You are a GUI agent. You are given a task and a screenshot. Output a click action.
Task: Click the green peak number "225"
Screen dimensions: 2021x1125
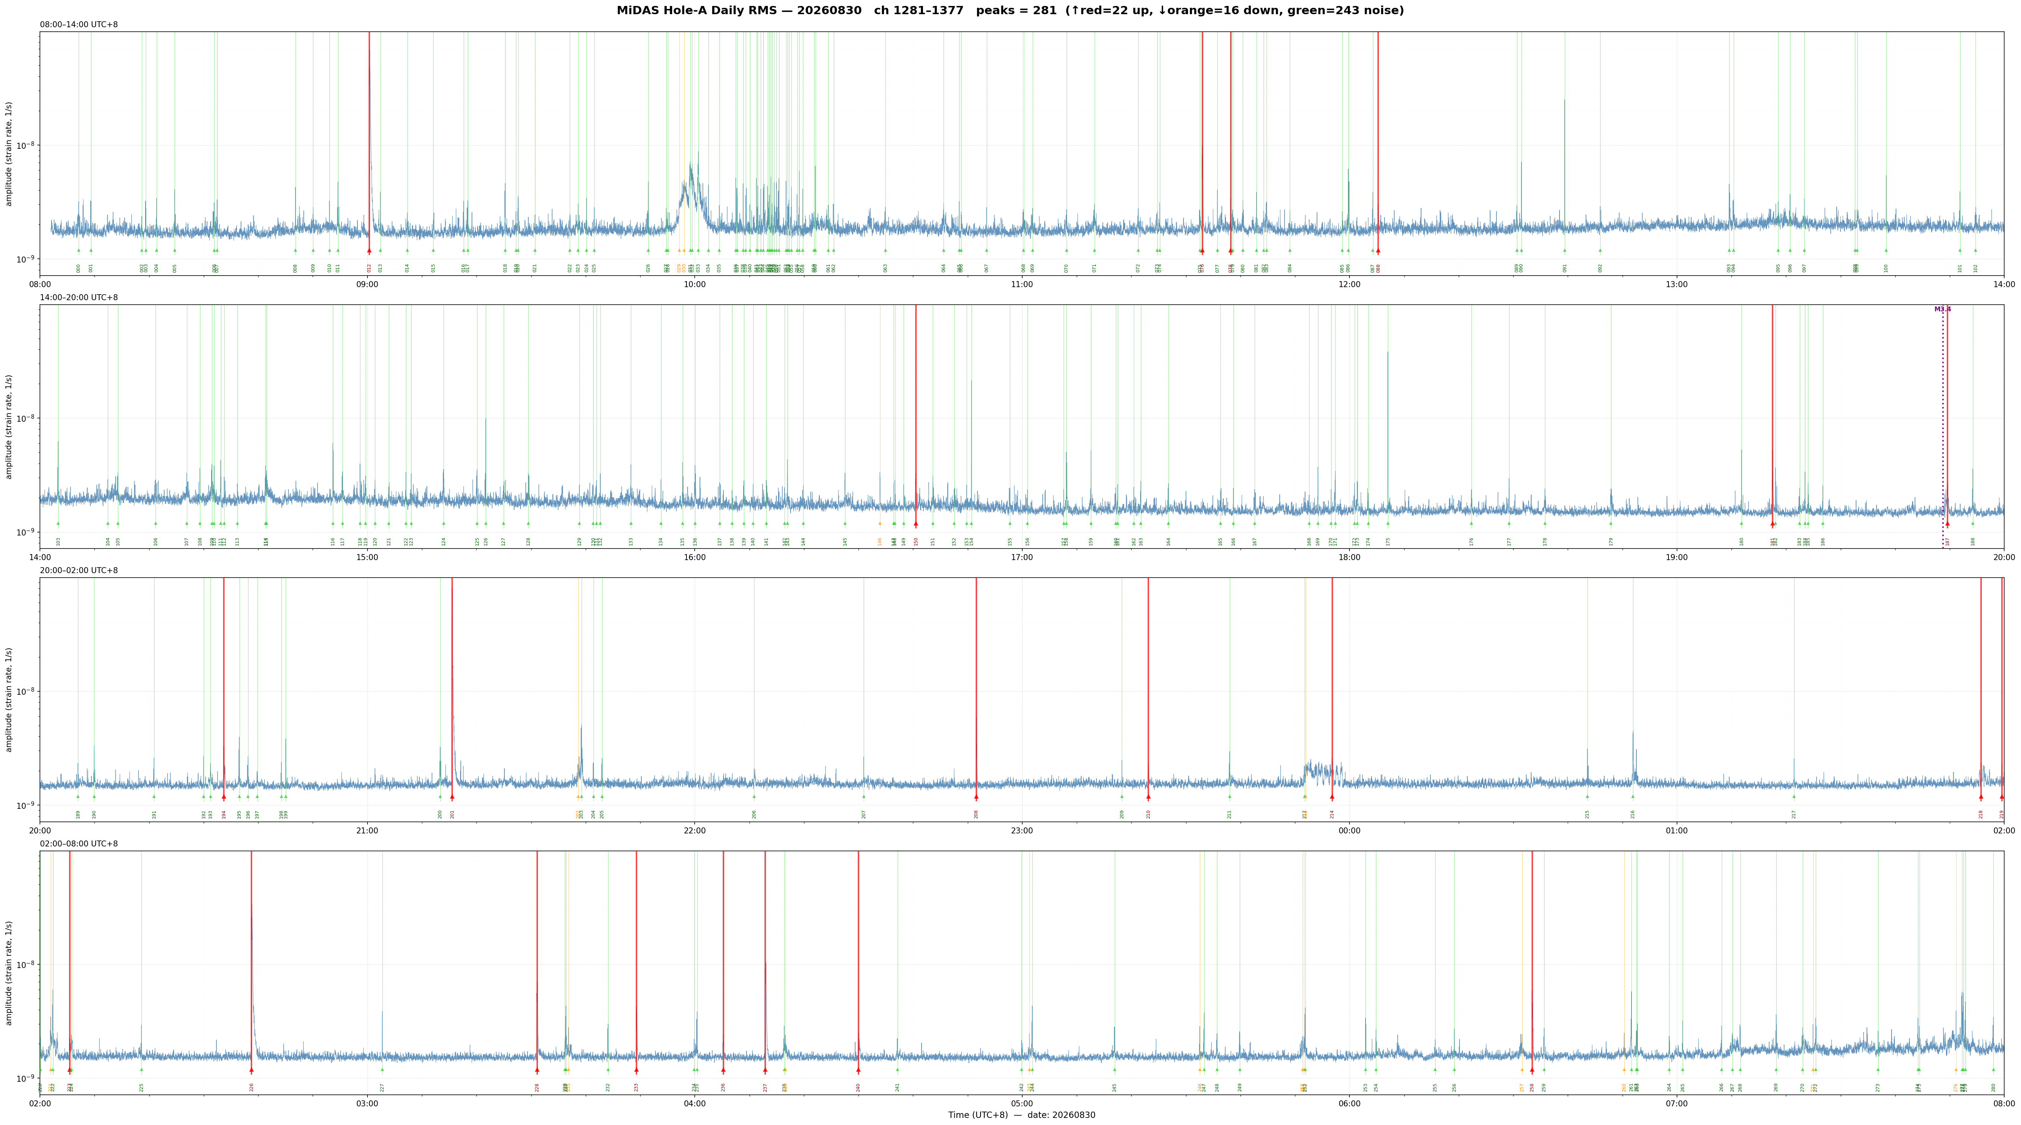click(141, 1087)
